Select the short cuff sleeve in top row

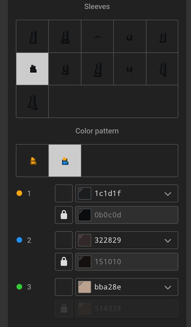[x=130, y=36]
